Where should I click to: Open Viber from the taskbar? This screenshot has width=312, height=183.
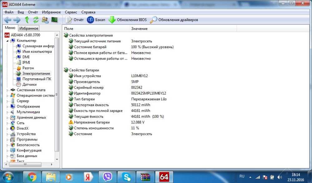[107, 177]
